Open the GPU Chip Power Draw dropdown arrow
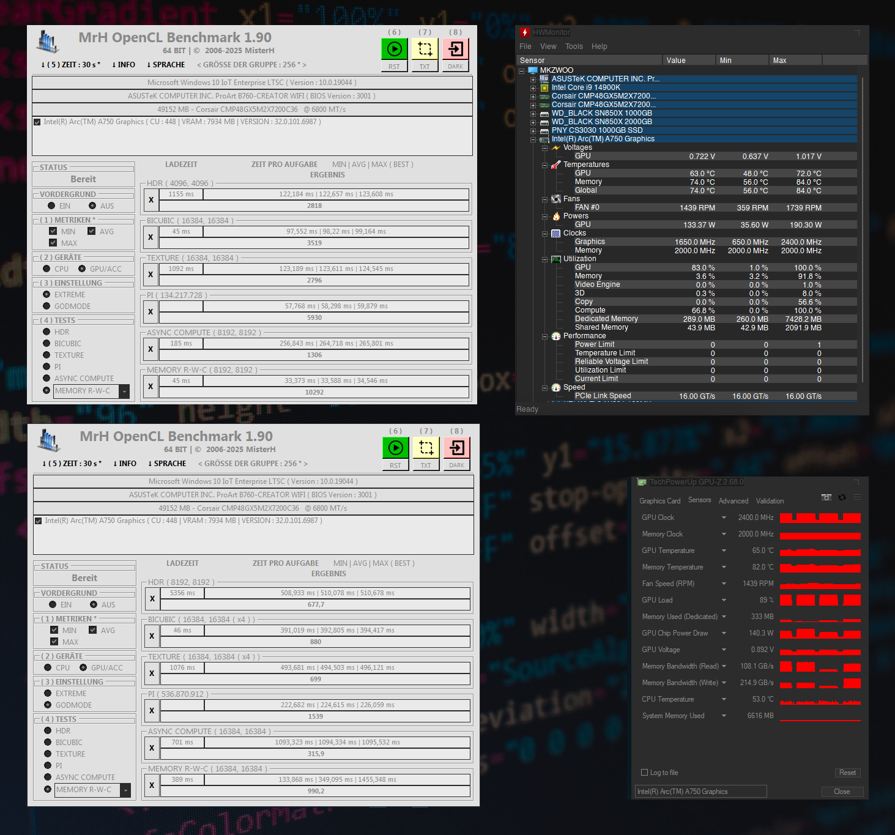 click(724, 633)
